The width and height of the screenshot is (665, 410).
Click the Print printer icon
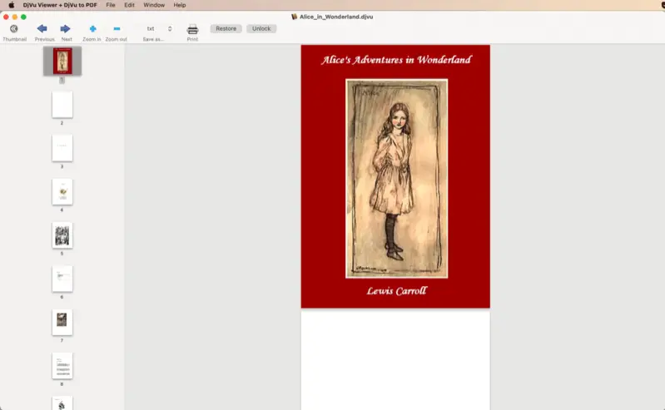pyautogui.click(x=192, y=29)
